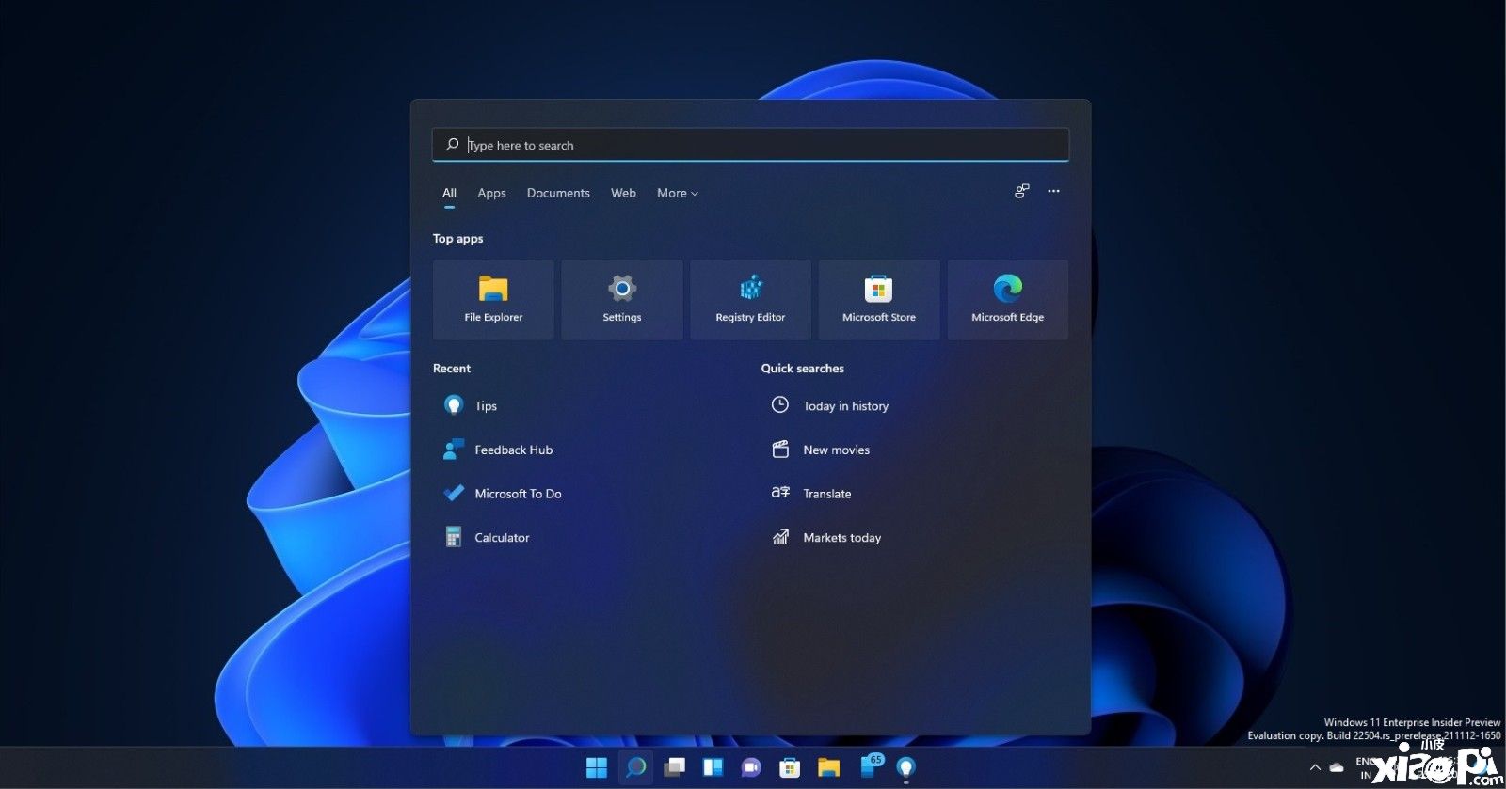The image size is (1506, 789).
Task: Expand the More filter dropdown
Action: click(678, 193)
